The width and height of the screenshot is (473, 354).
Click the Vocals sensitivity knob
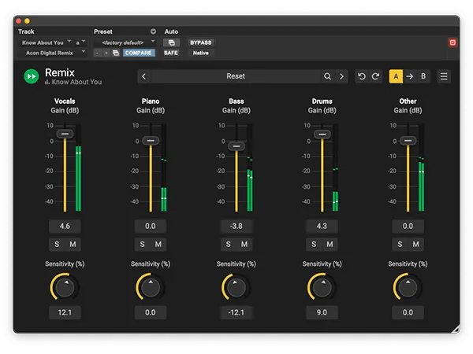tap(65, 287)
